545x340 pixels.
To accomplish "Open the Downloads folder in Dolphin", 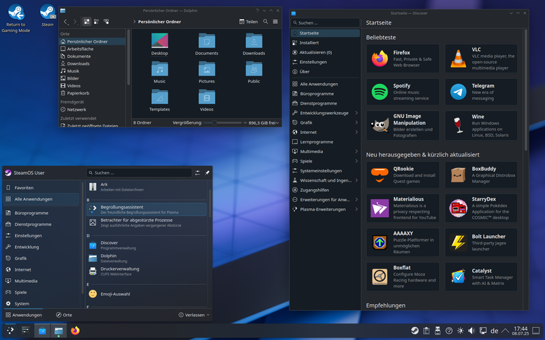I will tap(254, 42).
